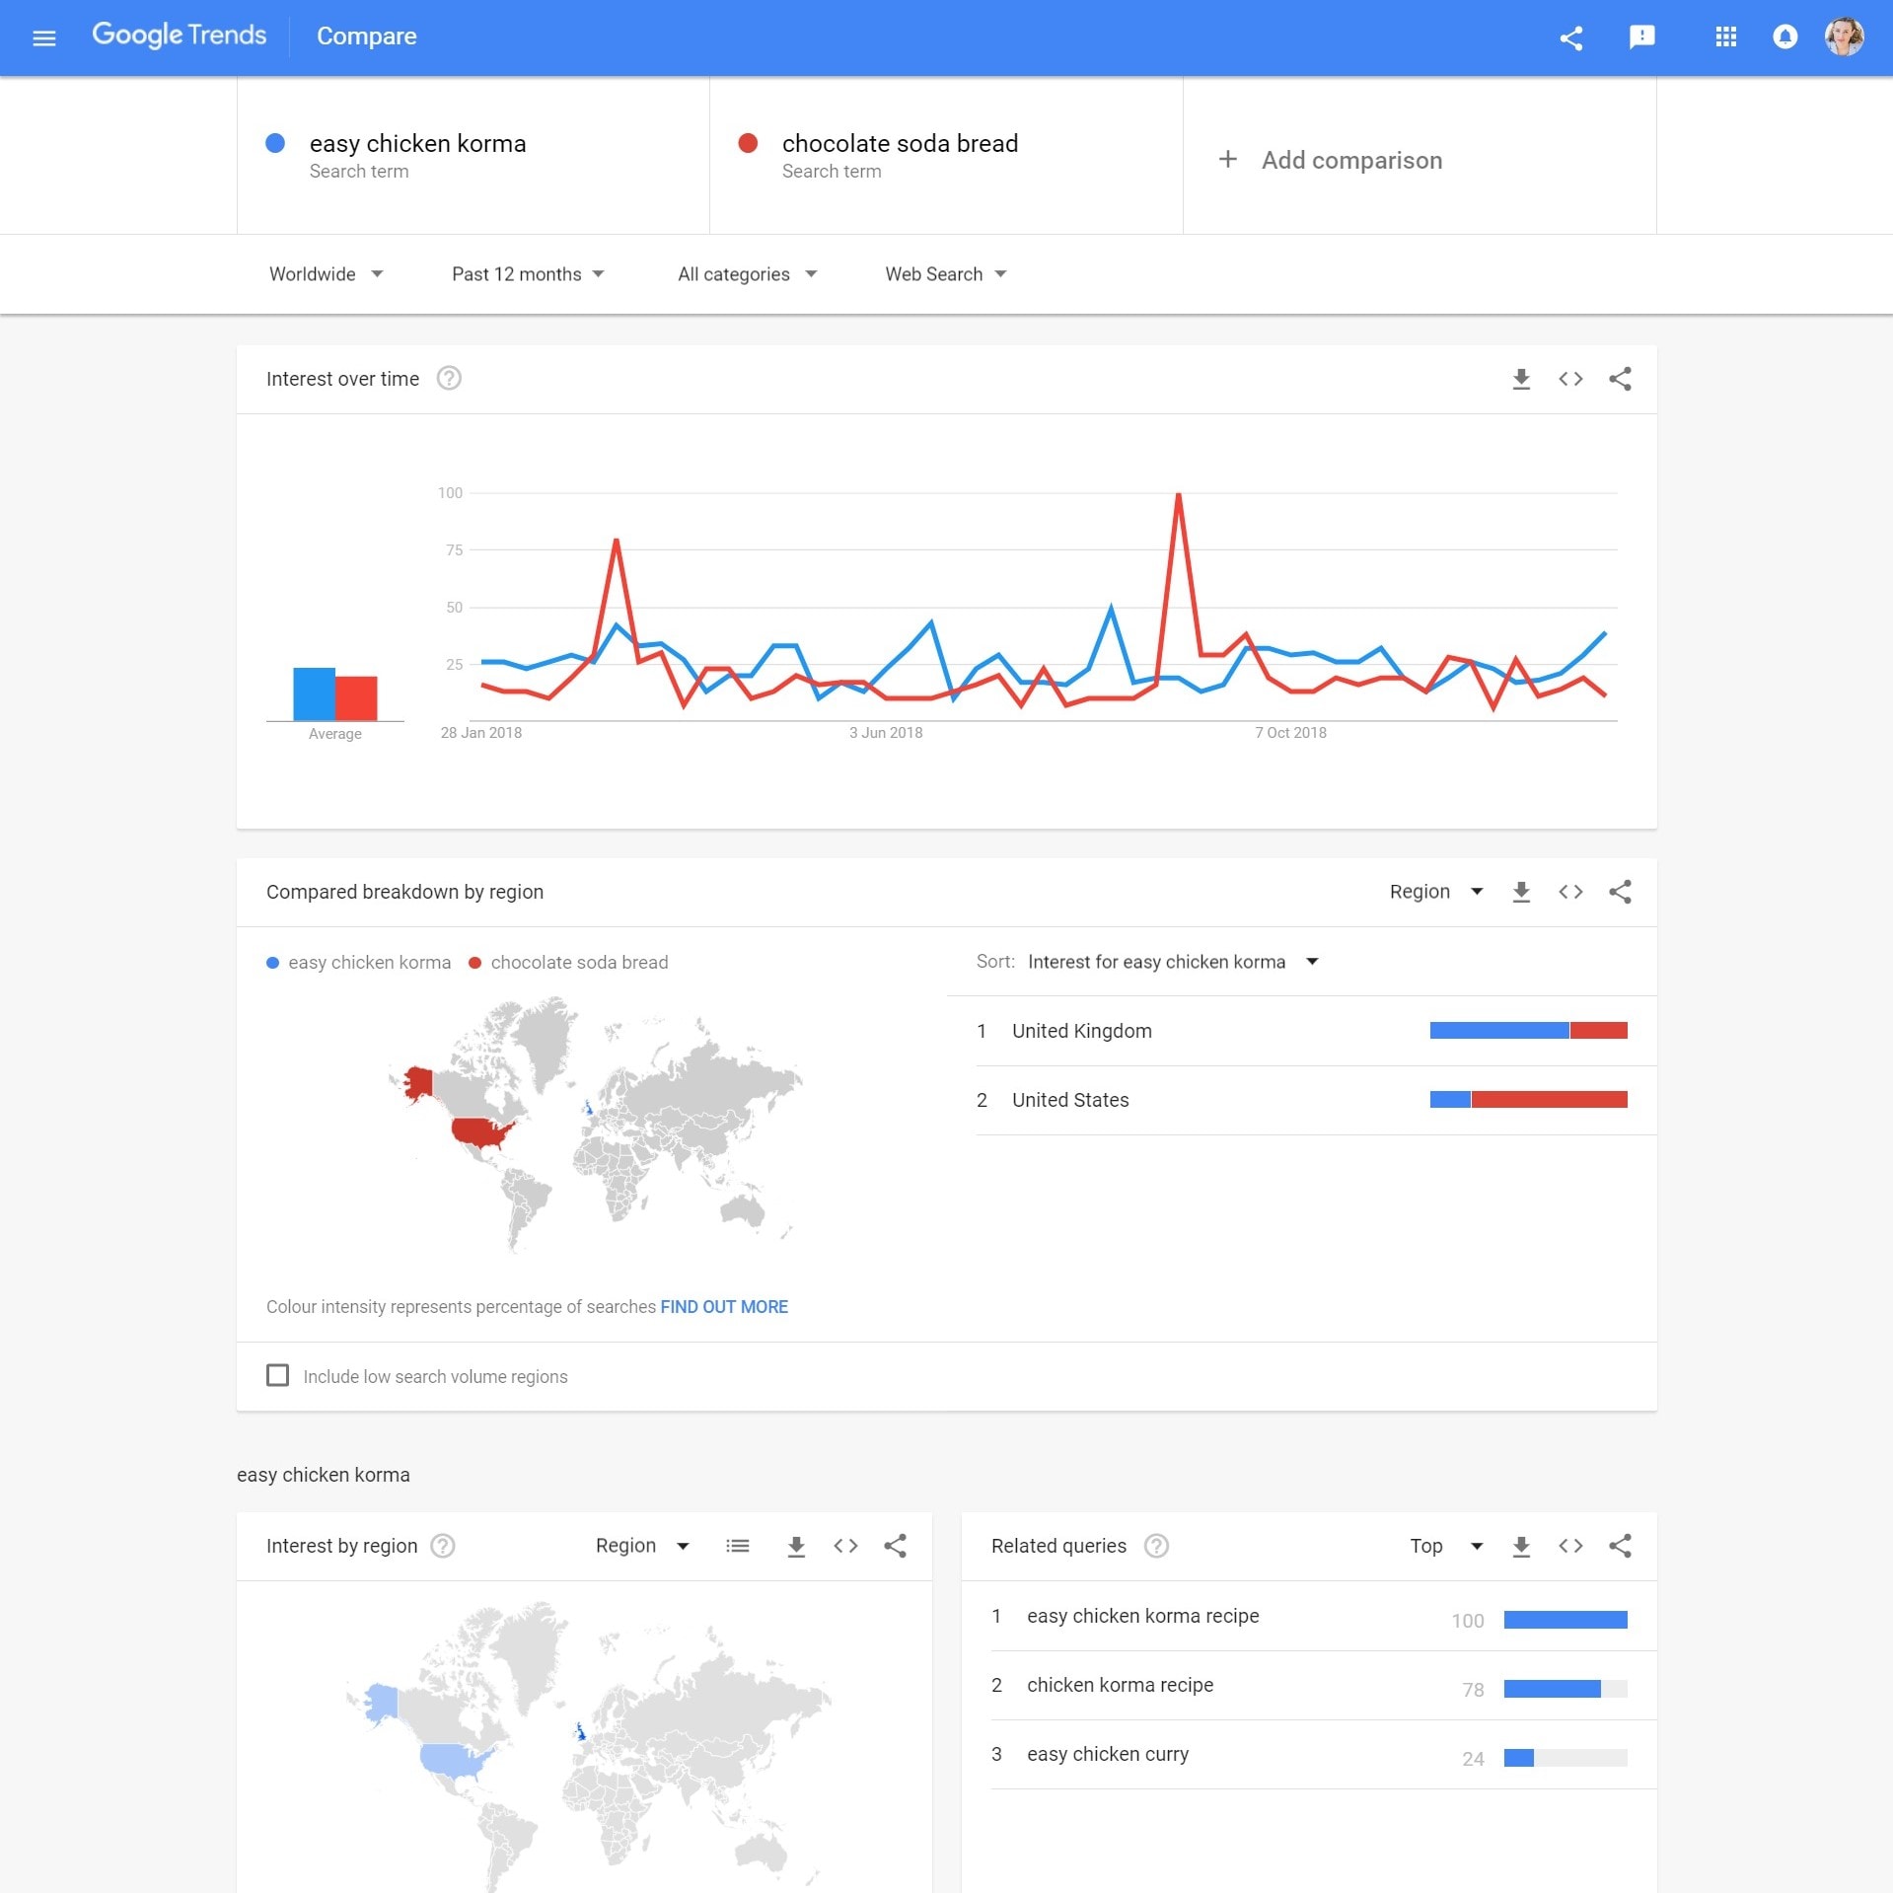Click the red Average bar
1893x1893 pixels.
point(356,698)
